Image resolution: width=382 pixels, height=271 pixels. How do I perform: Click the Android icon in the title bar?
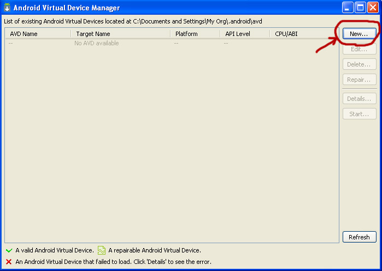[7, 8]
